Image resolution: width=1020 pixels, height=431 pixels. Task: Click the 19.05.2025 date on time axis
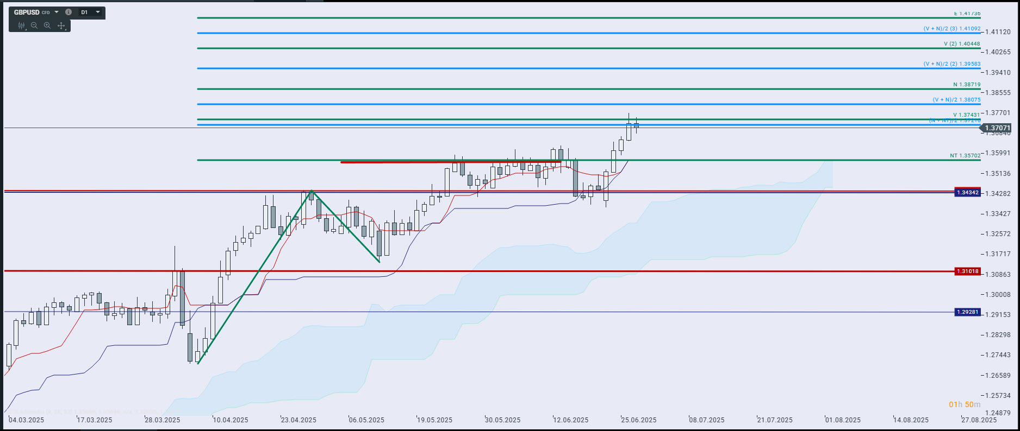[434, 420]
